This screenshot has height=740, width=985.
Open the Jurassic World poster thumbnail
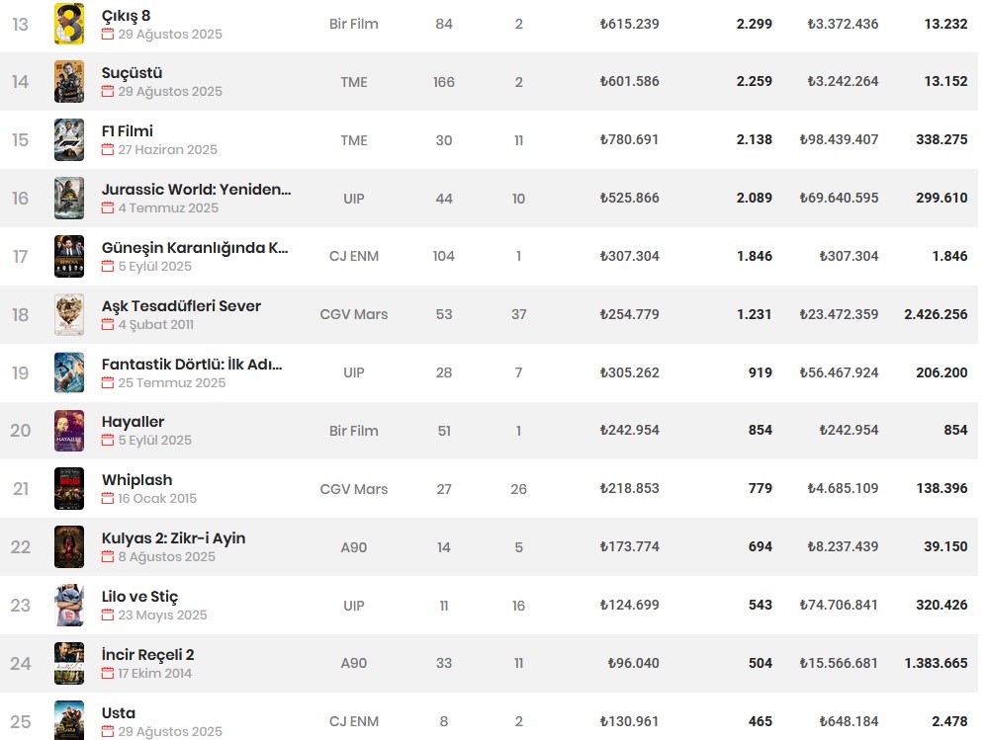tap(69, 199)
